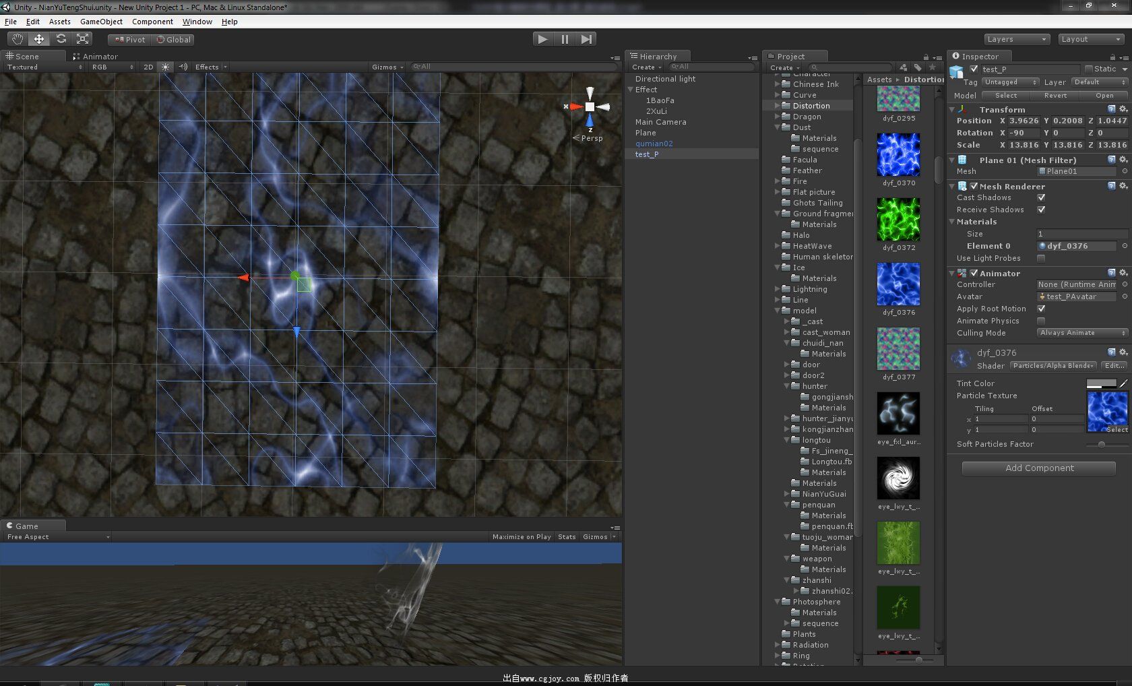Image resolution: width=1132 pixels, height=686 pixels.
Task: Open Animator component gear settings
Action: point(1123,273)
